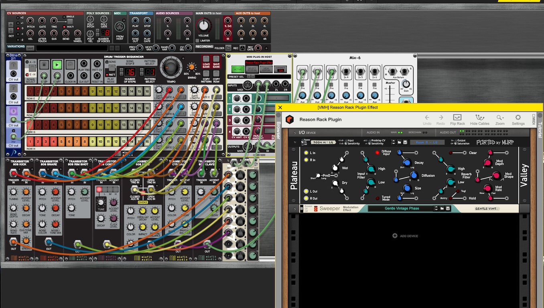Open the Gentle Vintage Phase patch selector
The width and height of the screenshot is (544, 308).
coord(401,209)
